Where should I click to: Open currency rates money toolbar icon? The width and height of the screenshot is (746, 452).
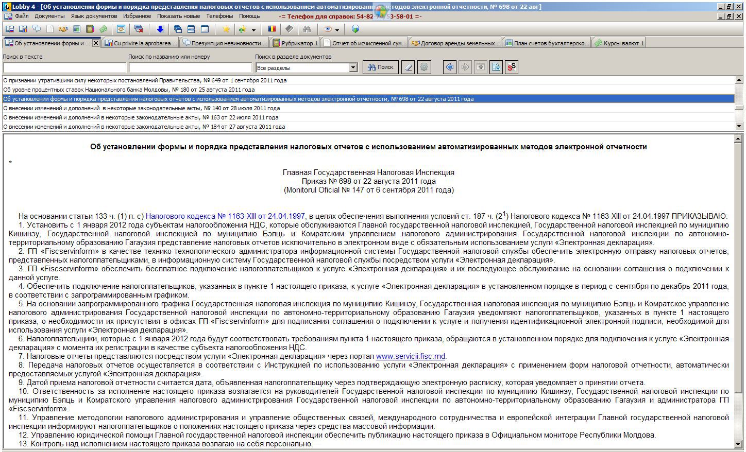pos(104,29)
